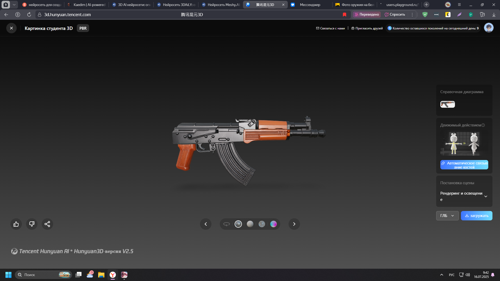Switch to the flat texture sphere view
The height and width of the screenshot is (281, 500).
262,224
